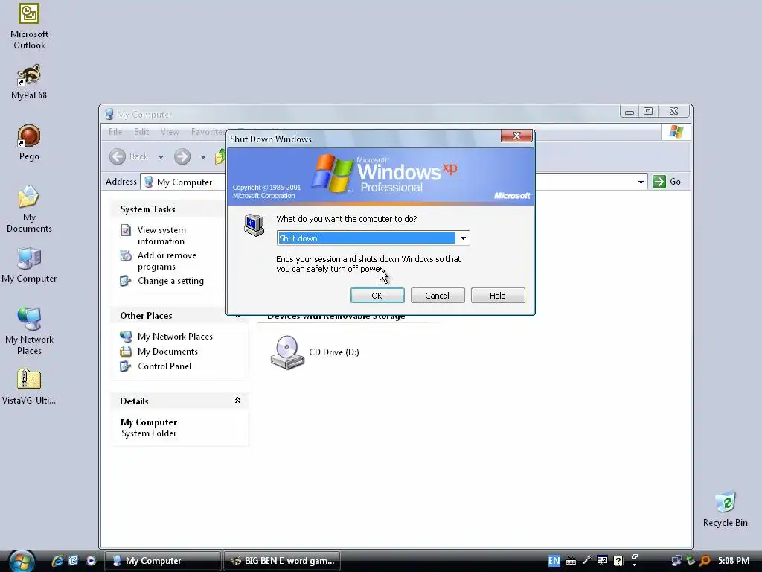
Task: Click the View system information task icon
Action: tap(126, 230)
